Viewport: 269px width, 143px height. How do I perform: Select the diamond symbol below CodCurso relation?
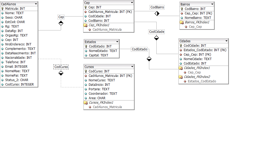point(61,73)
